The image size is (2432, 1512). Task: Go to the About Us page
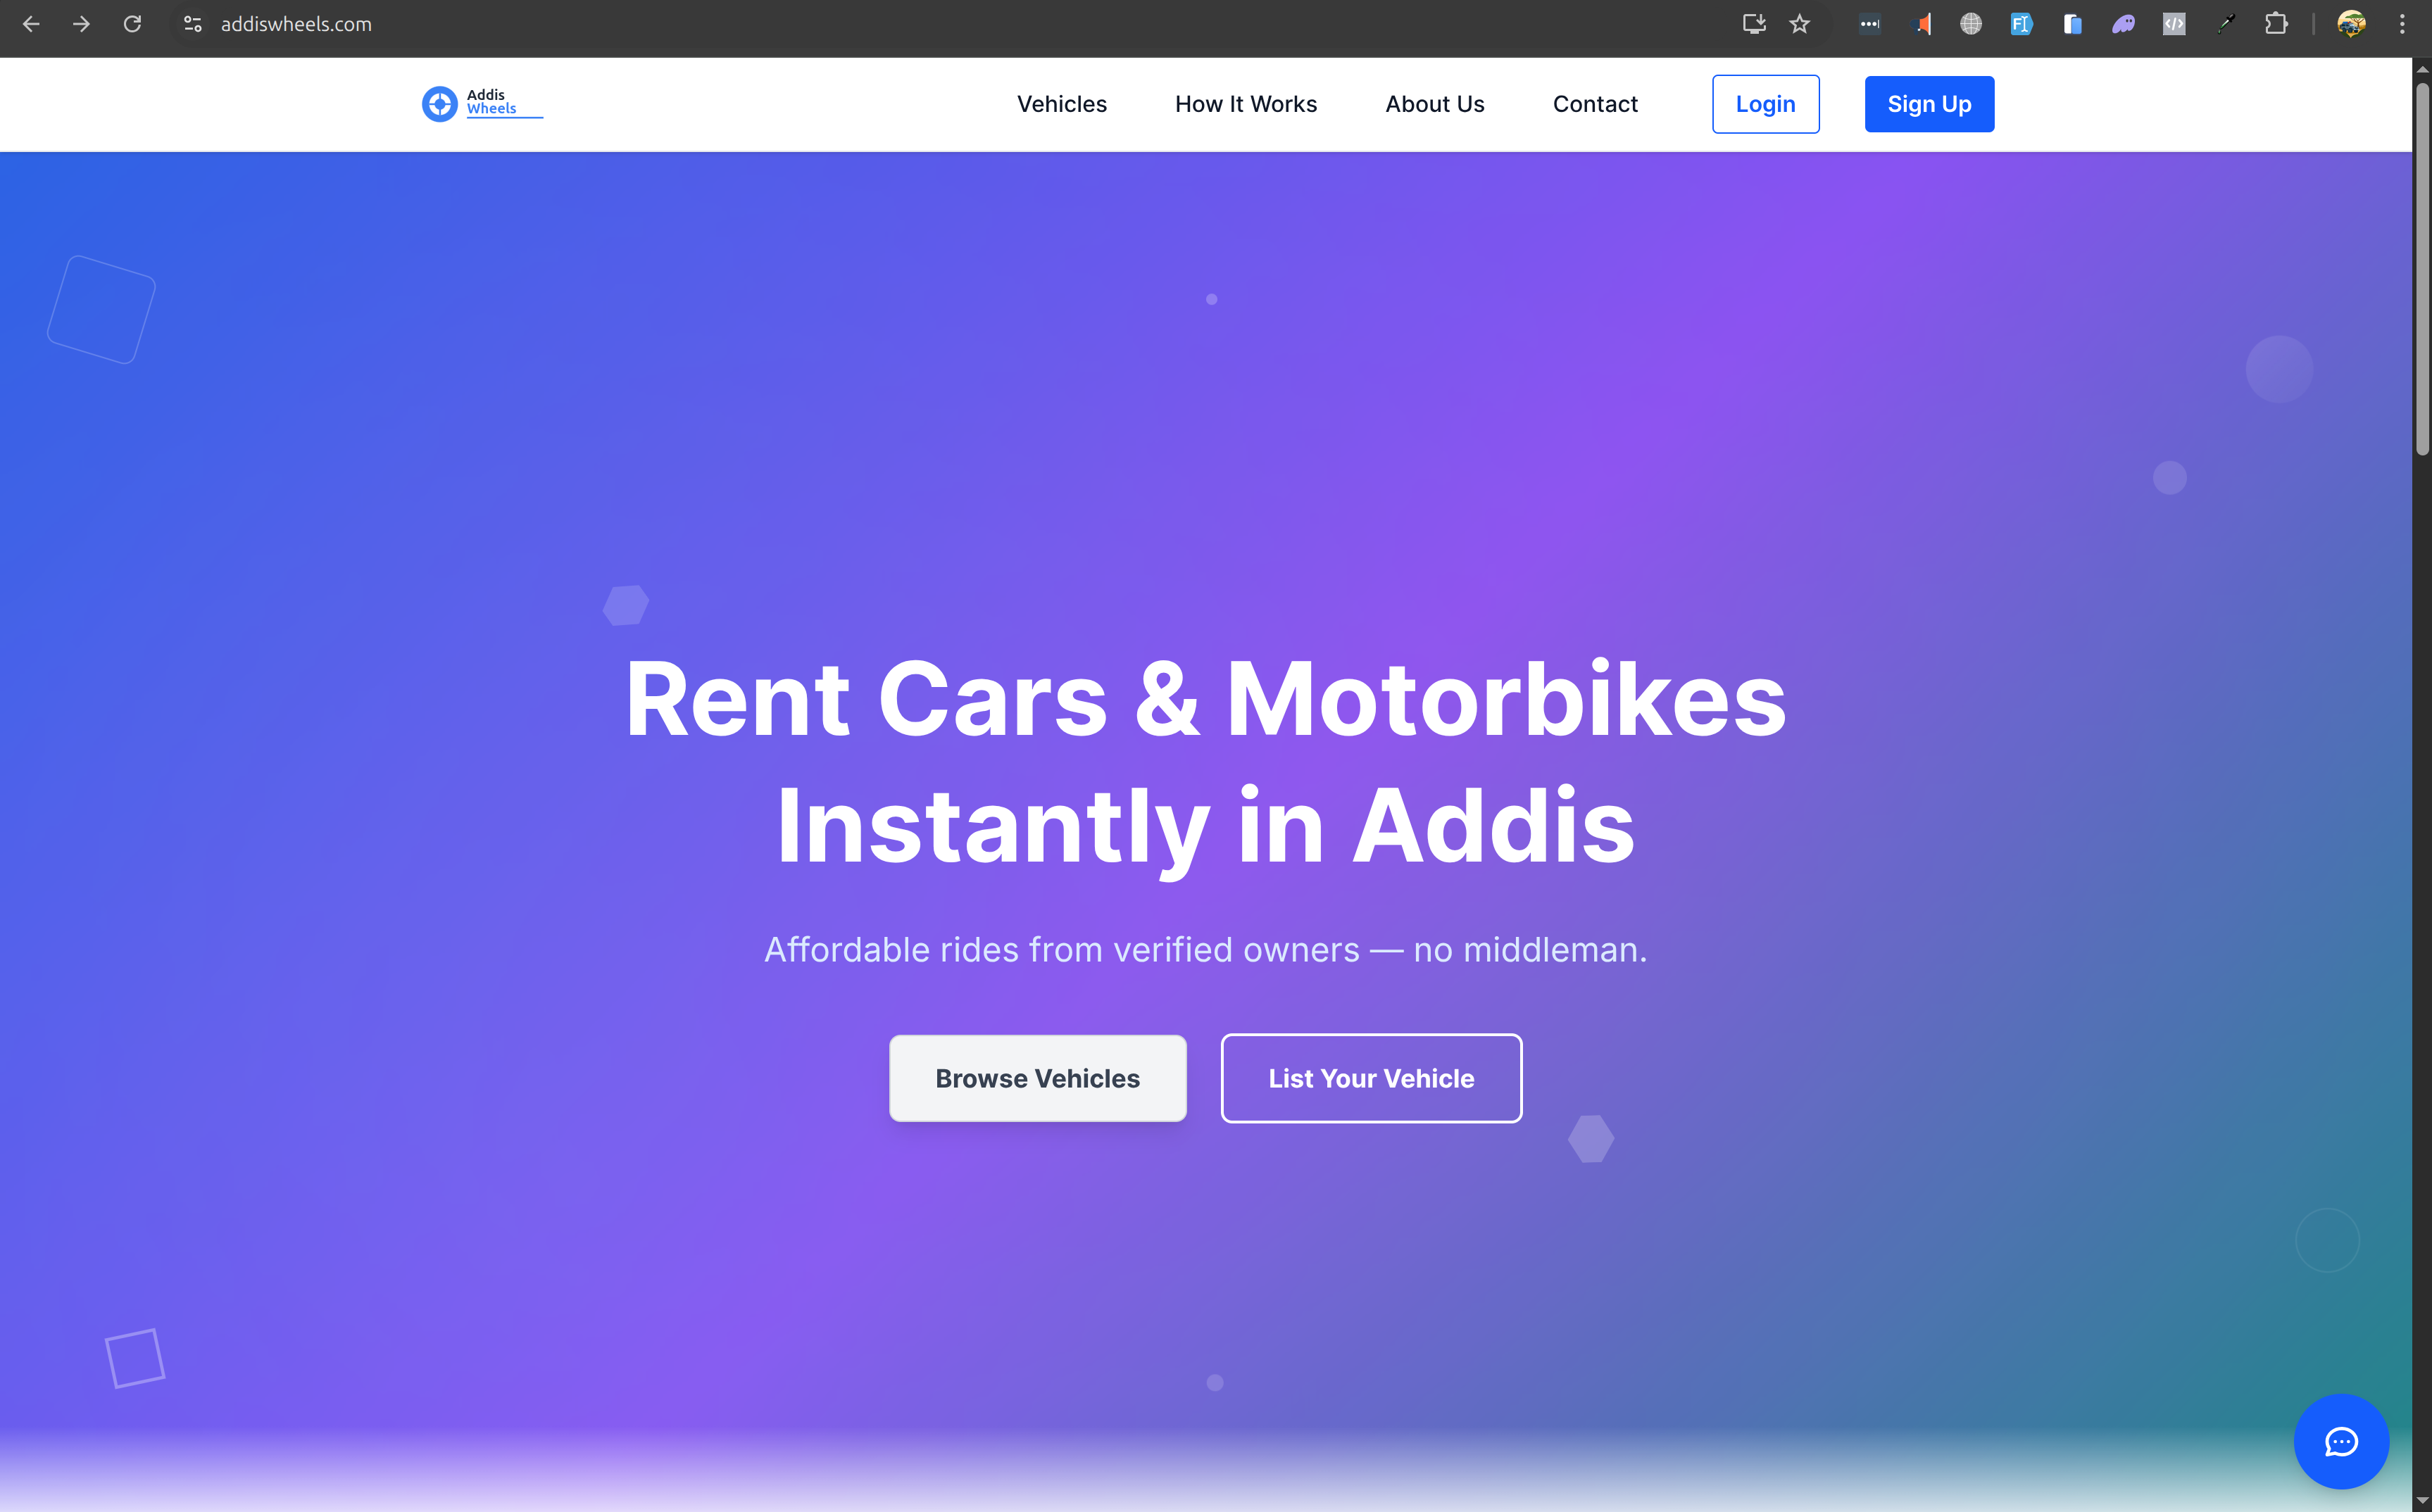pyautogui.click(x=1434, y=104)
